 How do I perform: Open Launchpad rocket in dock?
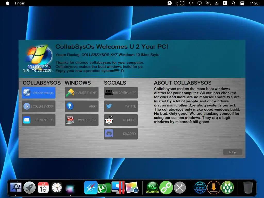[29, 187]
